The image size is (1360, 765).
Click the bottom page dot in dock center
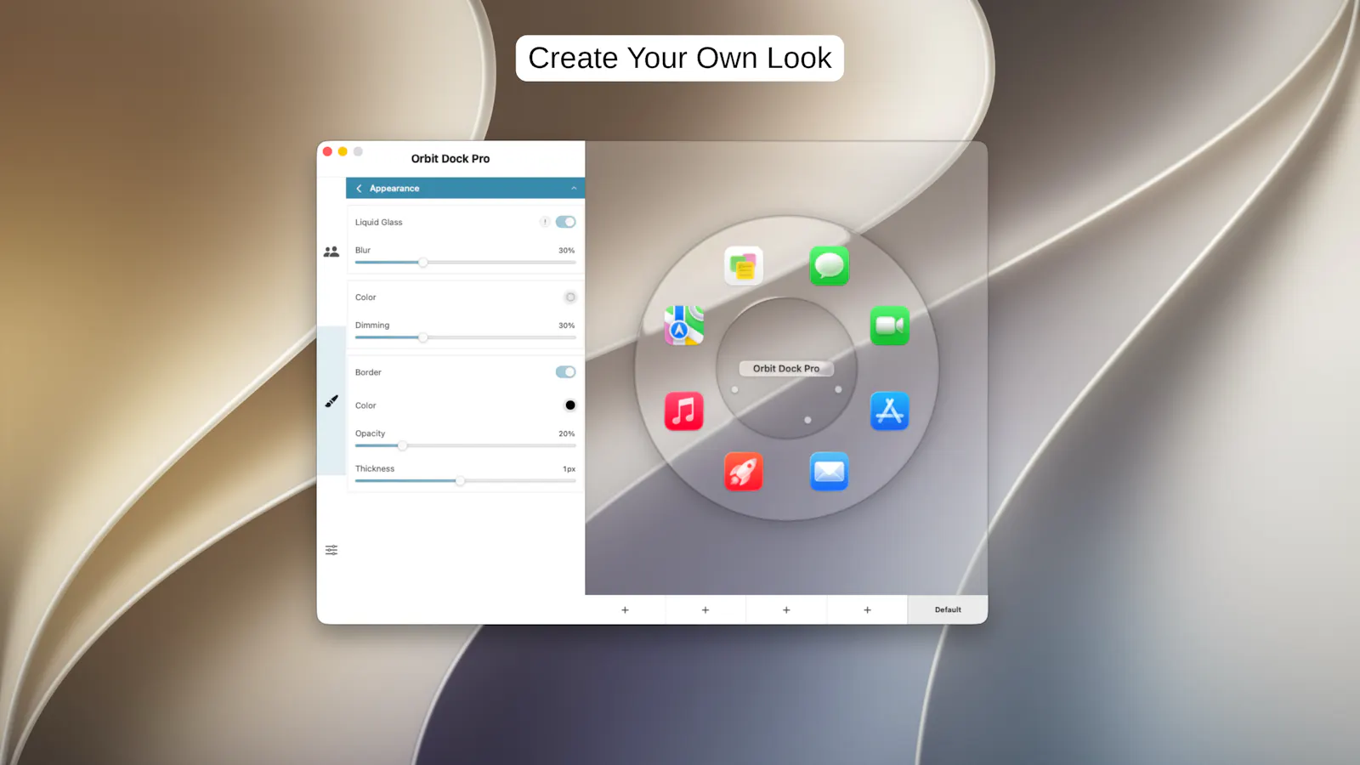(807, 420)
